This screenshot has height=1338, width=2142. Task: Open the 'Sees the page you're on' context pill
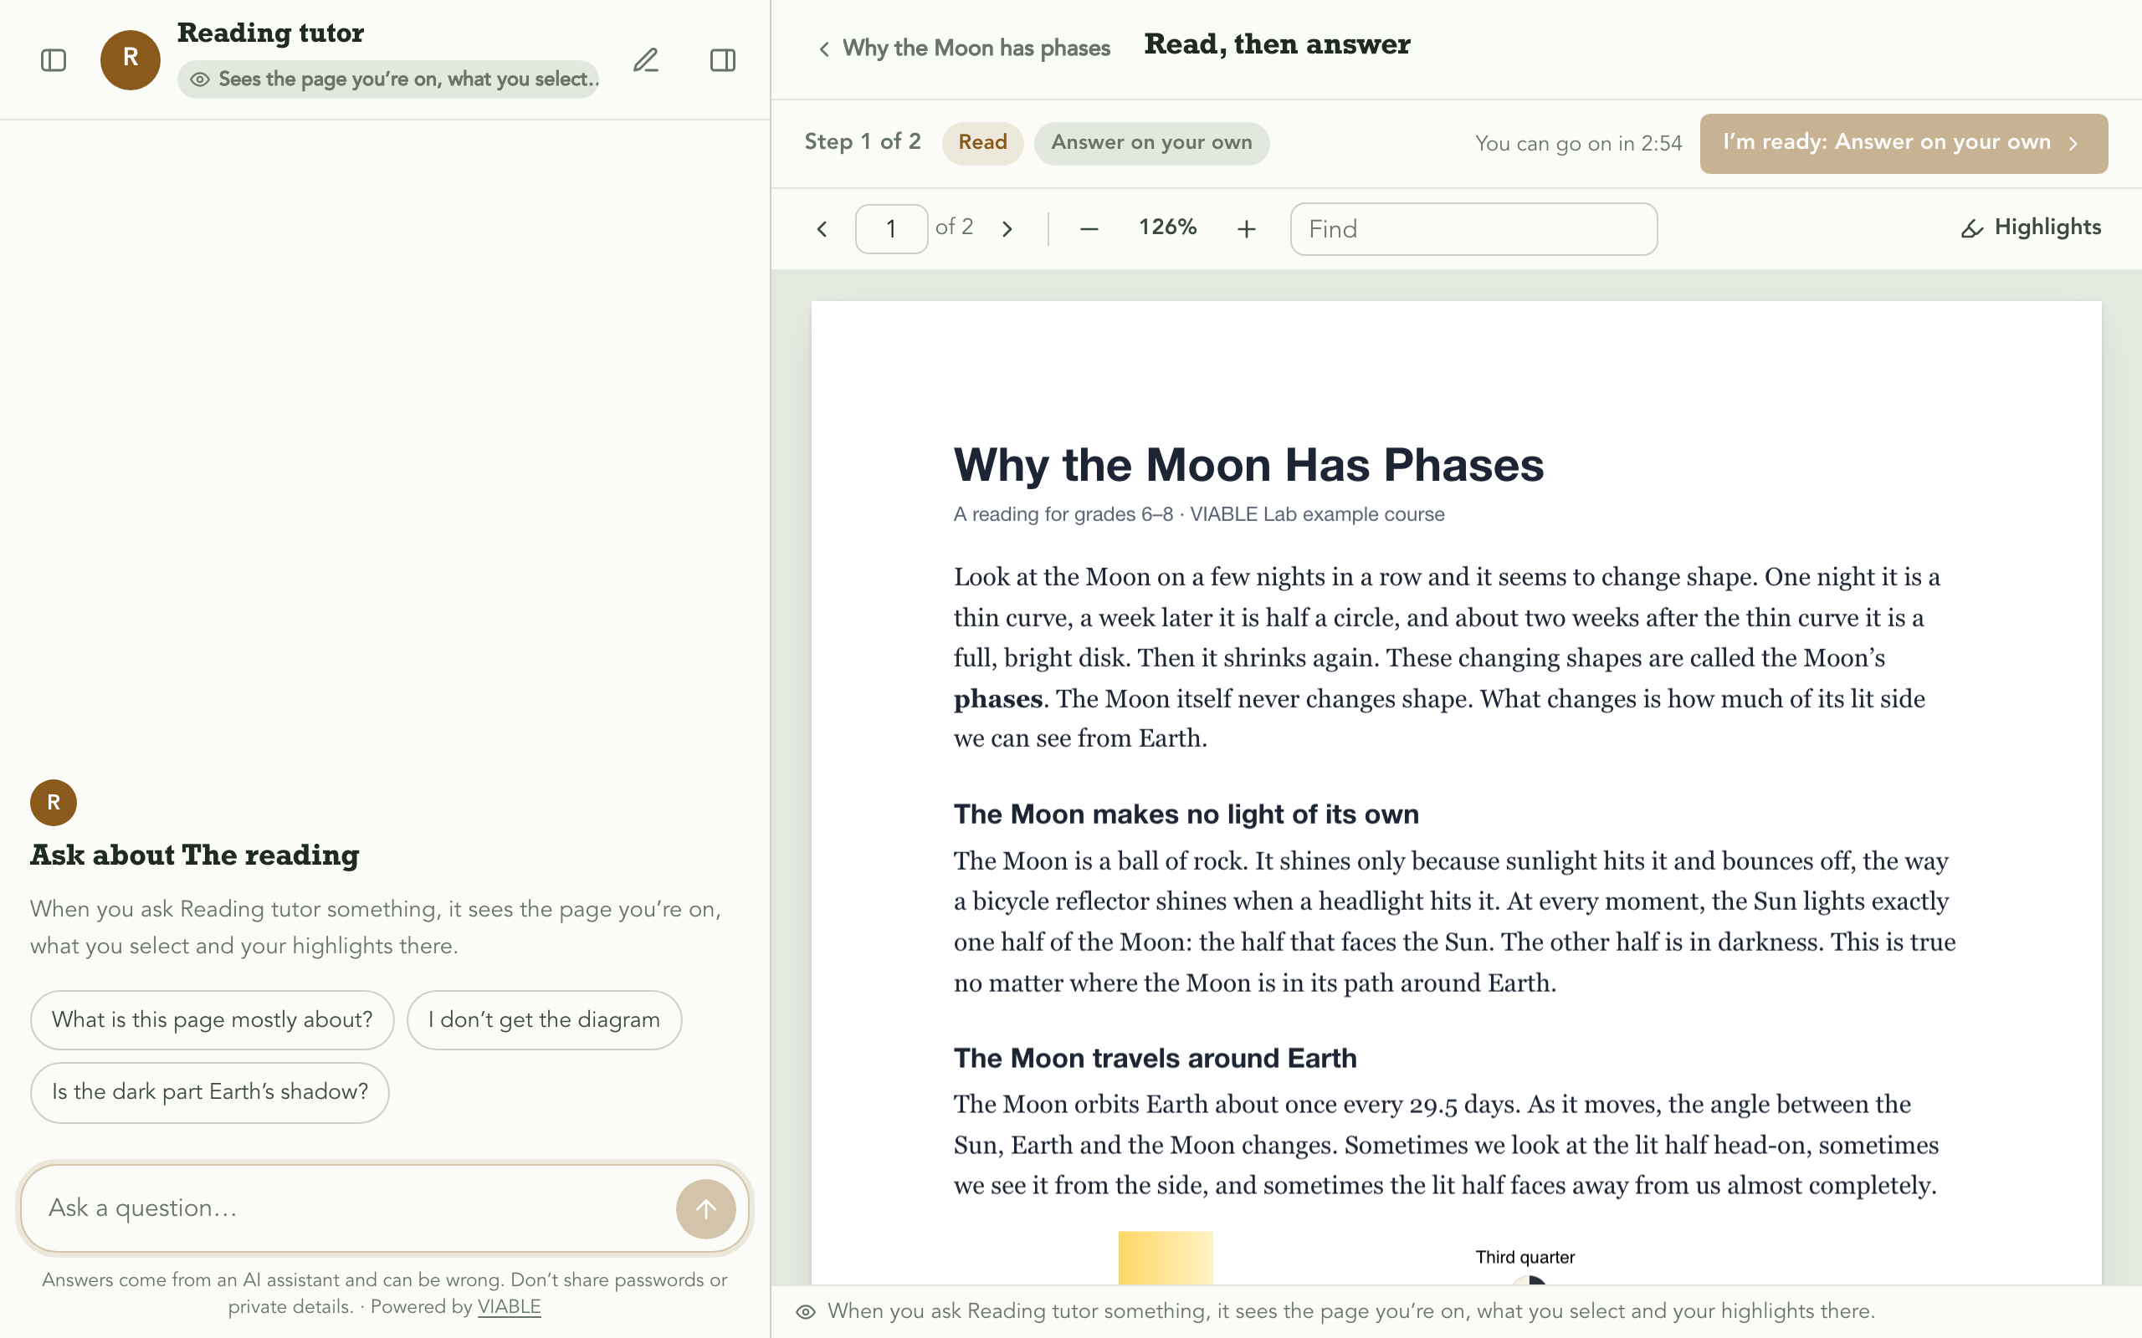[388, 79]
